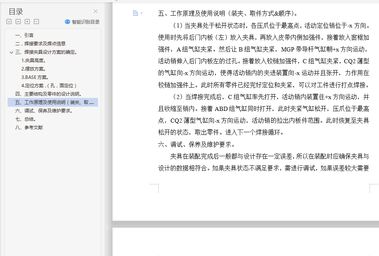Click the document icon beside heading 五
The image size is (379, 256).
pos(135,13)
